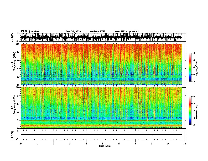Click the "-3" label on ch.1 colorbar
Image resolution: width=208 pixels, height=161 pixels.
(x=194, y=53)
